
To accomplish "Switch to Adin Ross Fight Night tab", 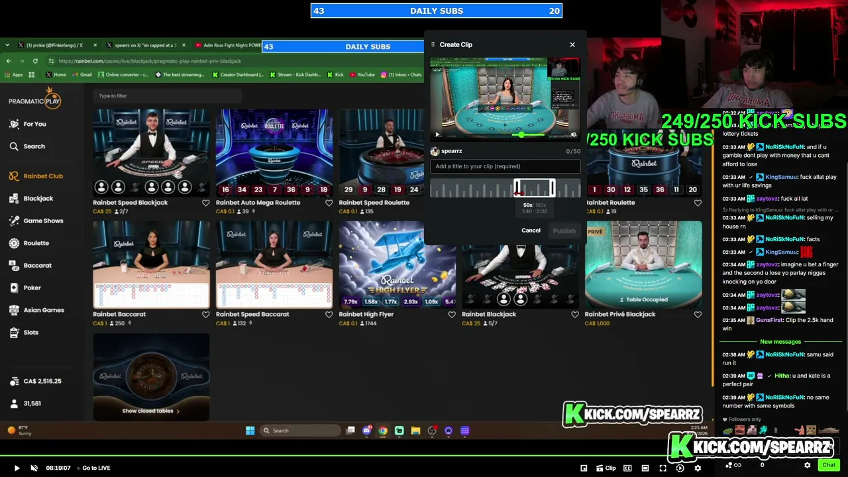I will [x=227, y=45].
